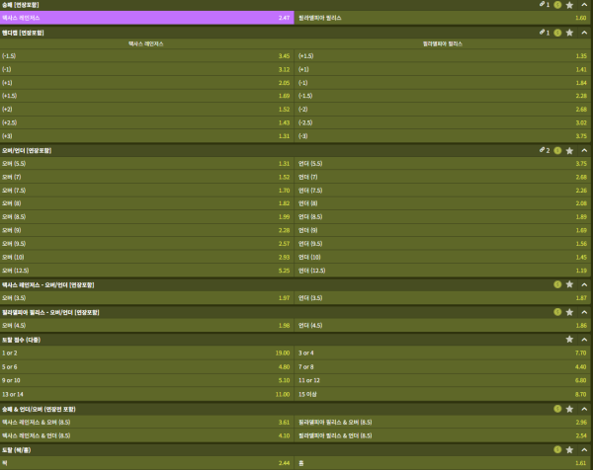This screenshot has width=593, height=470.
Task: Click coin icon in Philadelphia Phillies over/under header
Action: tap(557, 312)
